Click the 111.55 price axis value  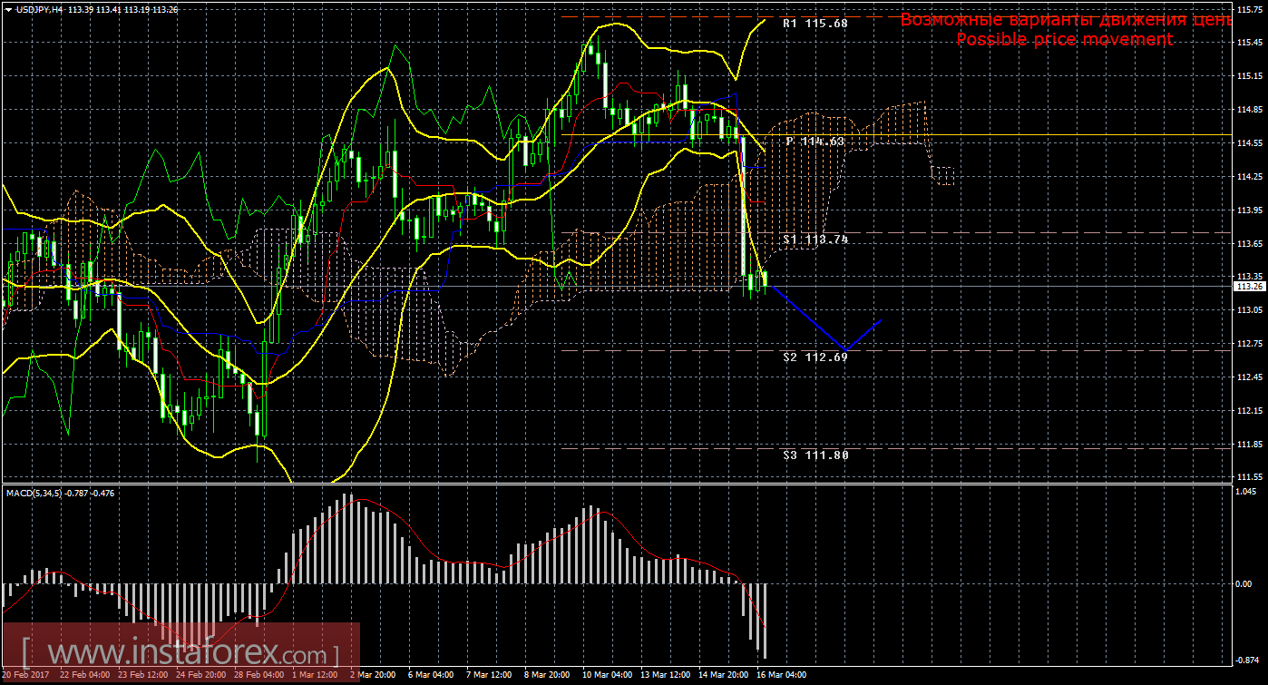[x=1250, y=476]
